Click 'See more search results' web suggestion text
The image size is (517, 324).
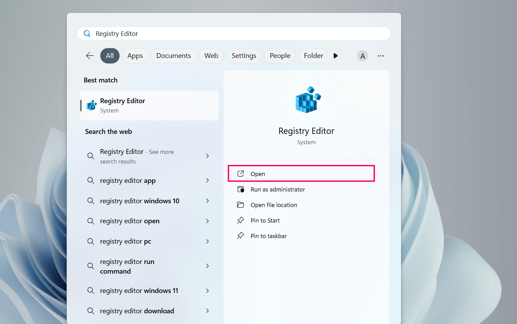click(x=137, y=156)
